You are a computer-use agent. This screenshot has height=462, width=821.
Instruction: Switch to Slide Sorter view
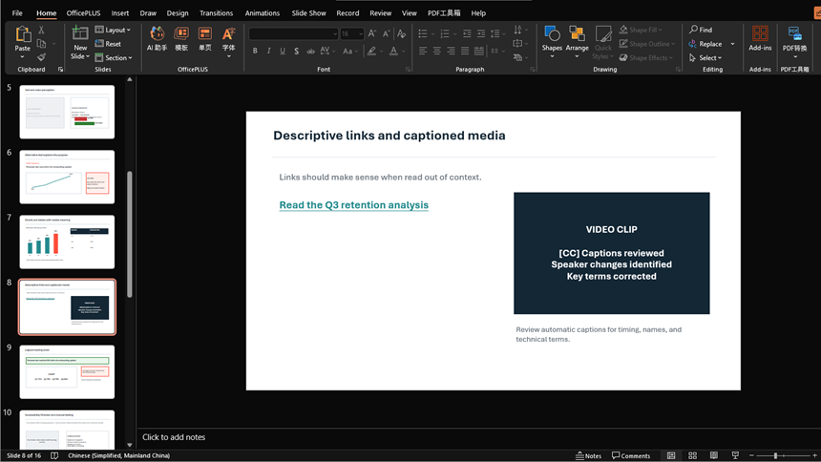coord(693,455)
